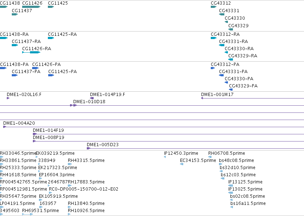The image size is (304, 216).
Task: Select the CG11438 gene label
Action: tap(10, 3)
